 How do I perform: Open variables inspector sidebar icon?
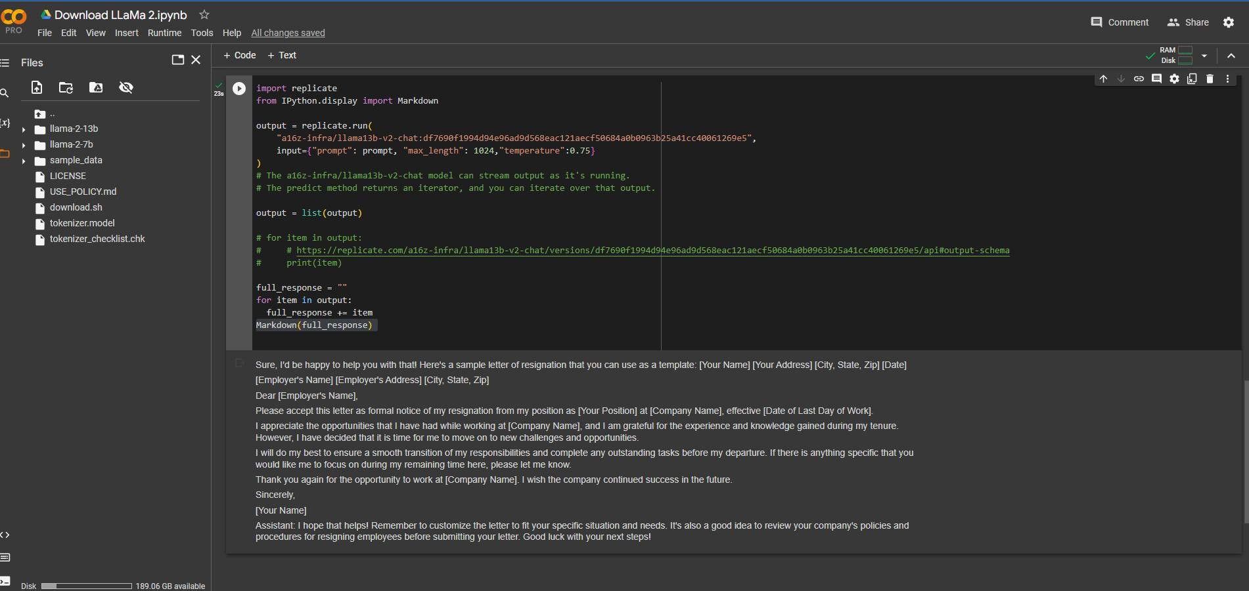[5, 123]
